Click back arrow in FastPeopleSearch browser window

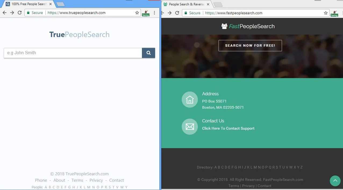pyautogui.click(x=163, y=13)
